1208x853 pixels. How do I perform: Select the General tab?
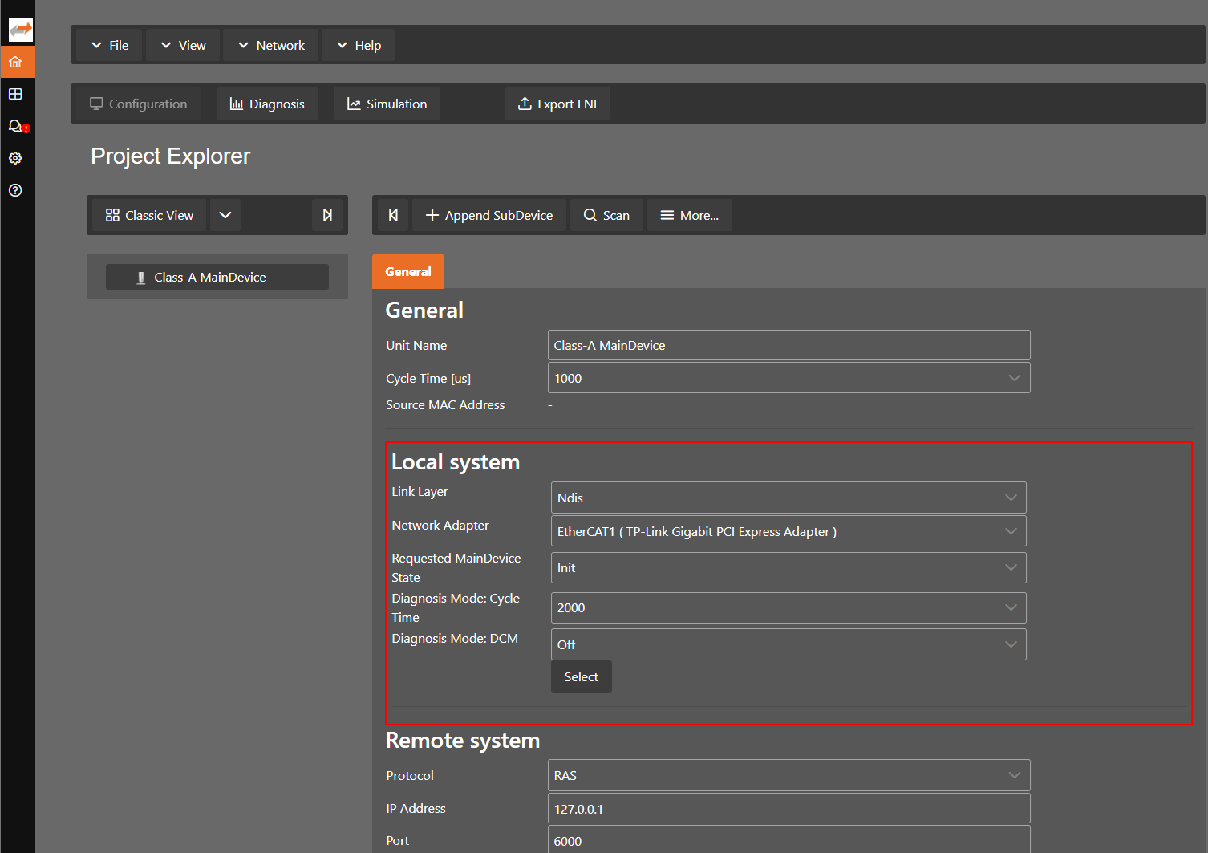(408, 271)
